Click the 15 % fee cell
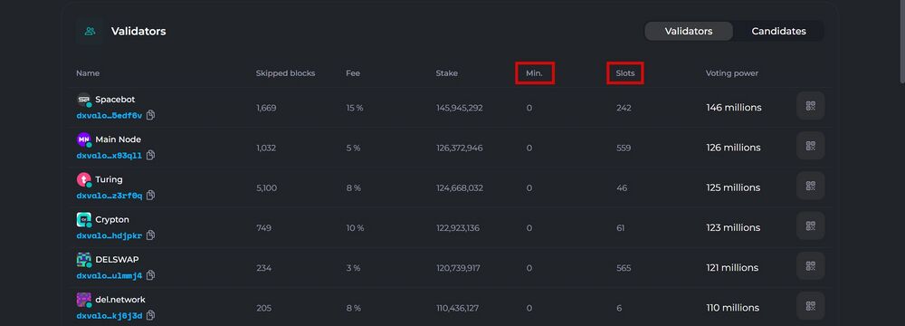 [x=355, y=108]
